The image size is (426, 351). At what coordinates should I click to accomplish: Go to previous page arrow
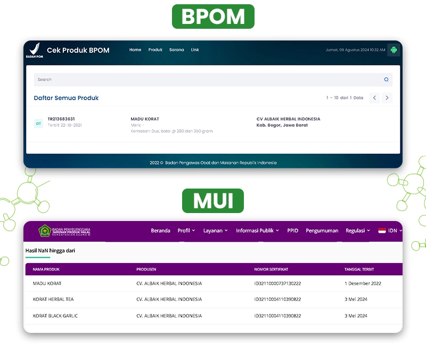(x=374, y=98)
